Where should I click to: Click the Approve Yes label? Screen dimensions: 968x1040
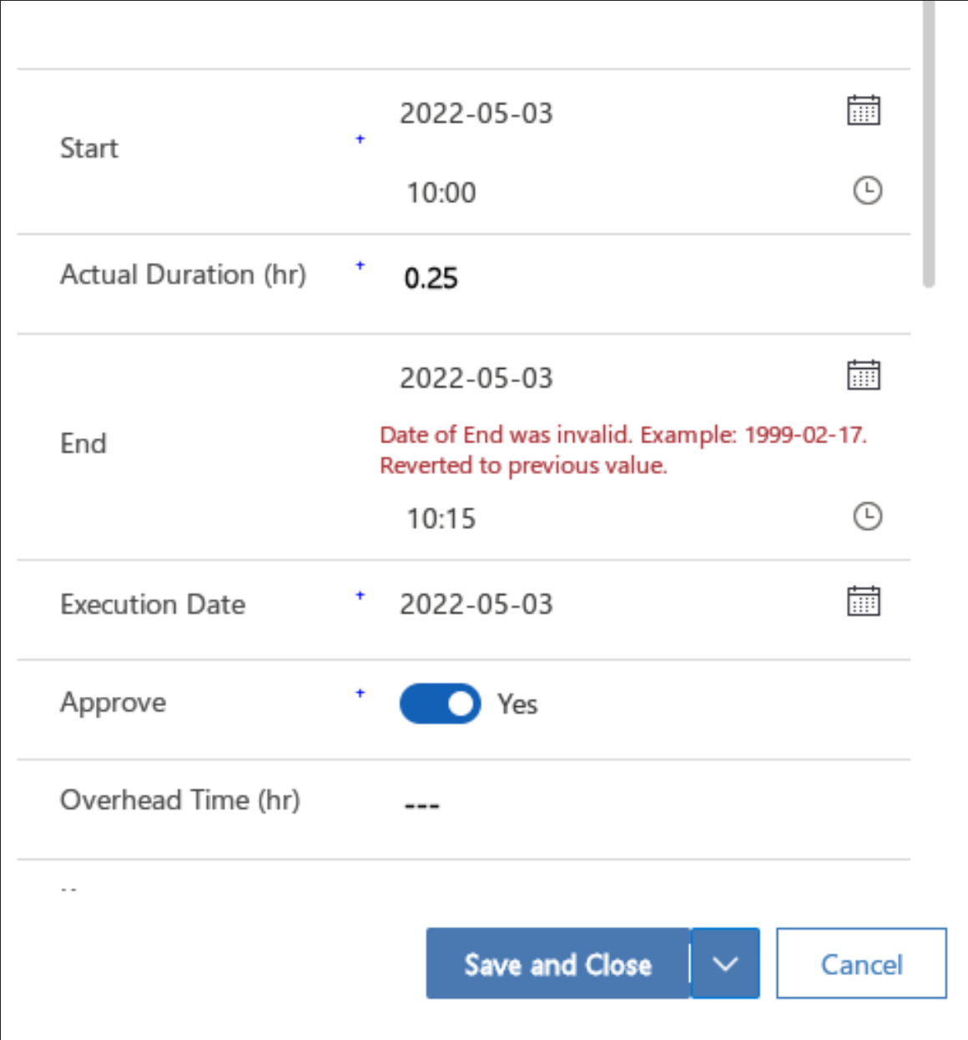click(x=517, y=704)
